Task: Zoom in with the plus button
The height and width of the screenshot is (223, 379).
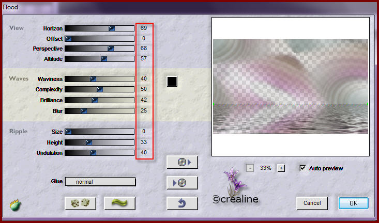Action: pyautogui.click(x=281, y=168)
